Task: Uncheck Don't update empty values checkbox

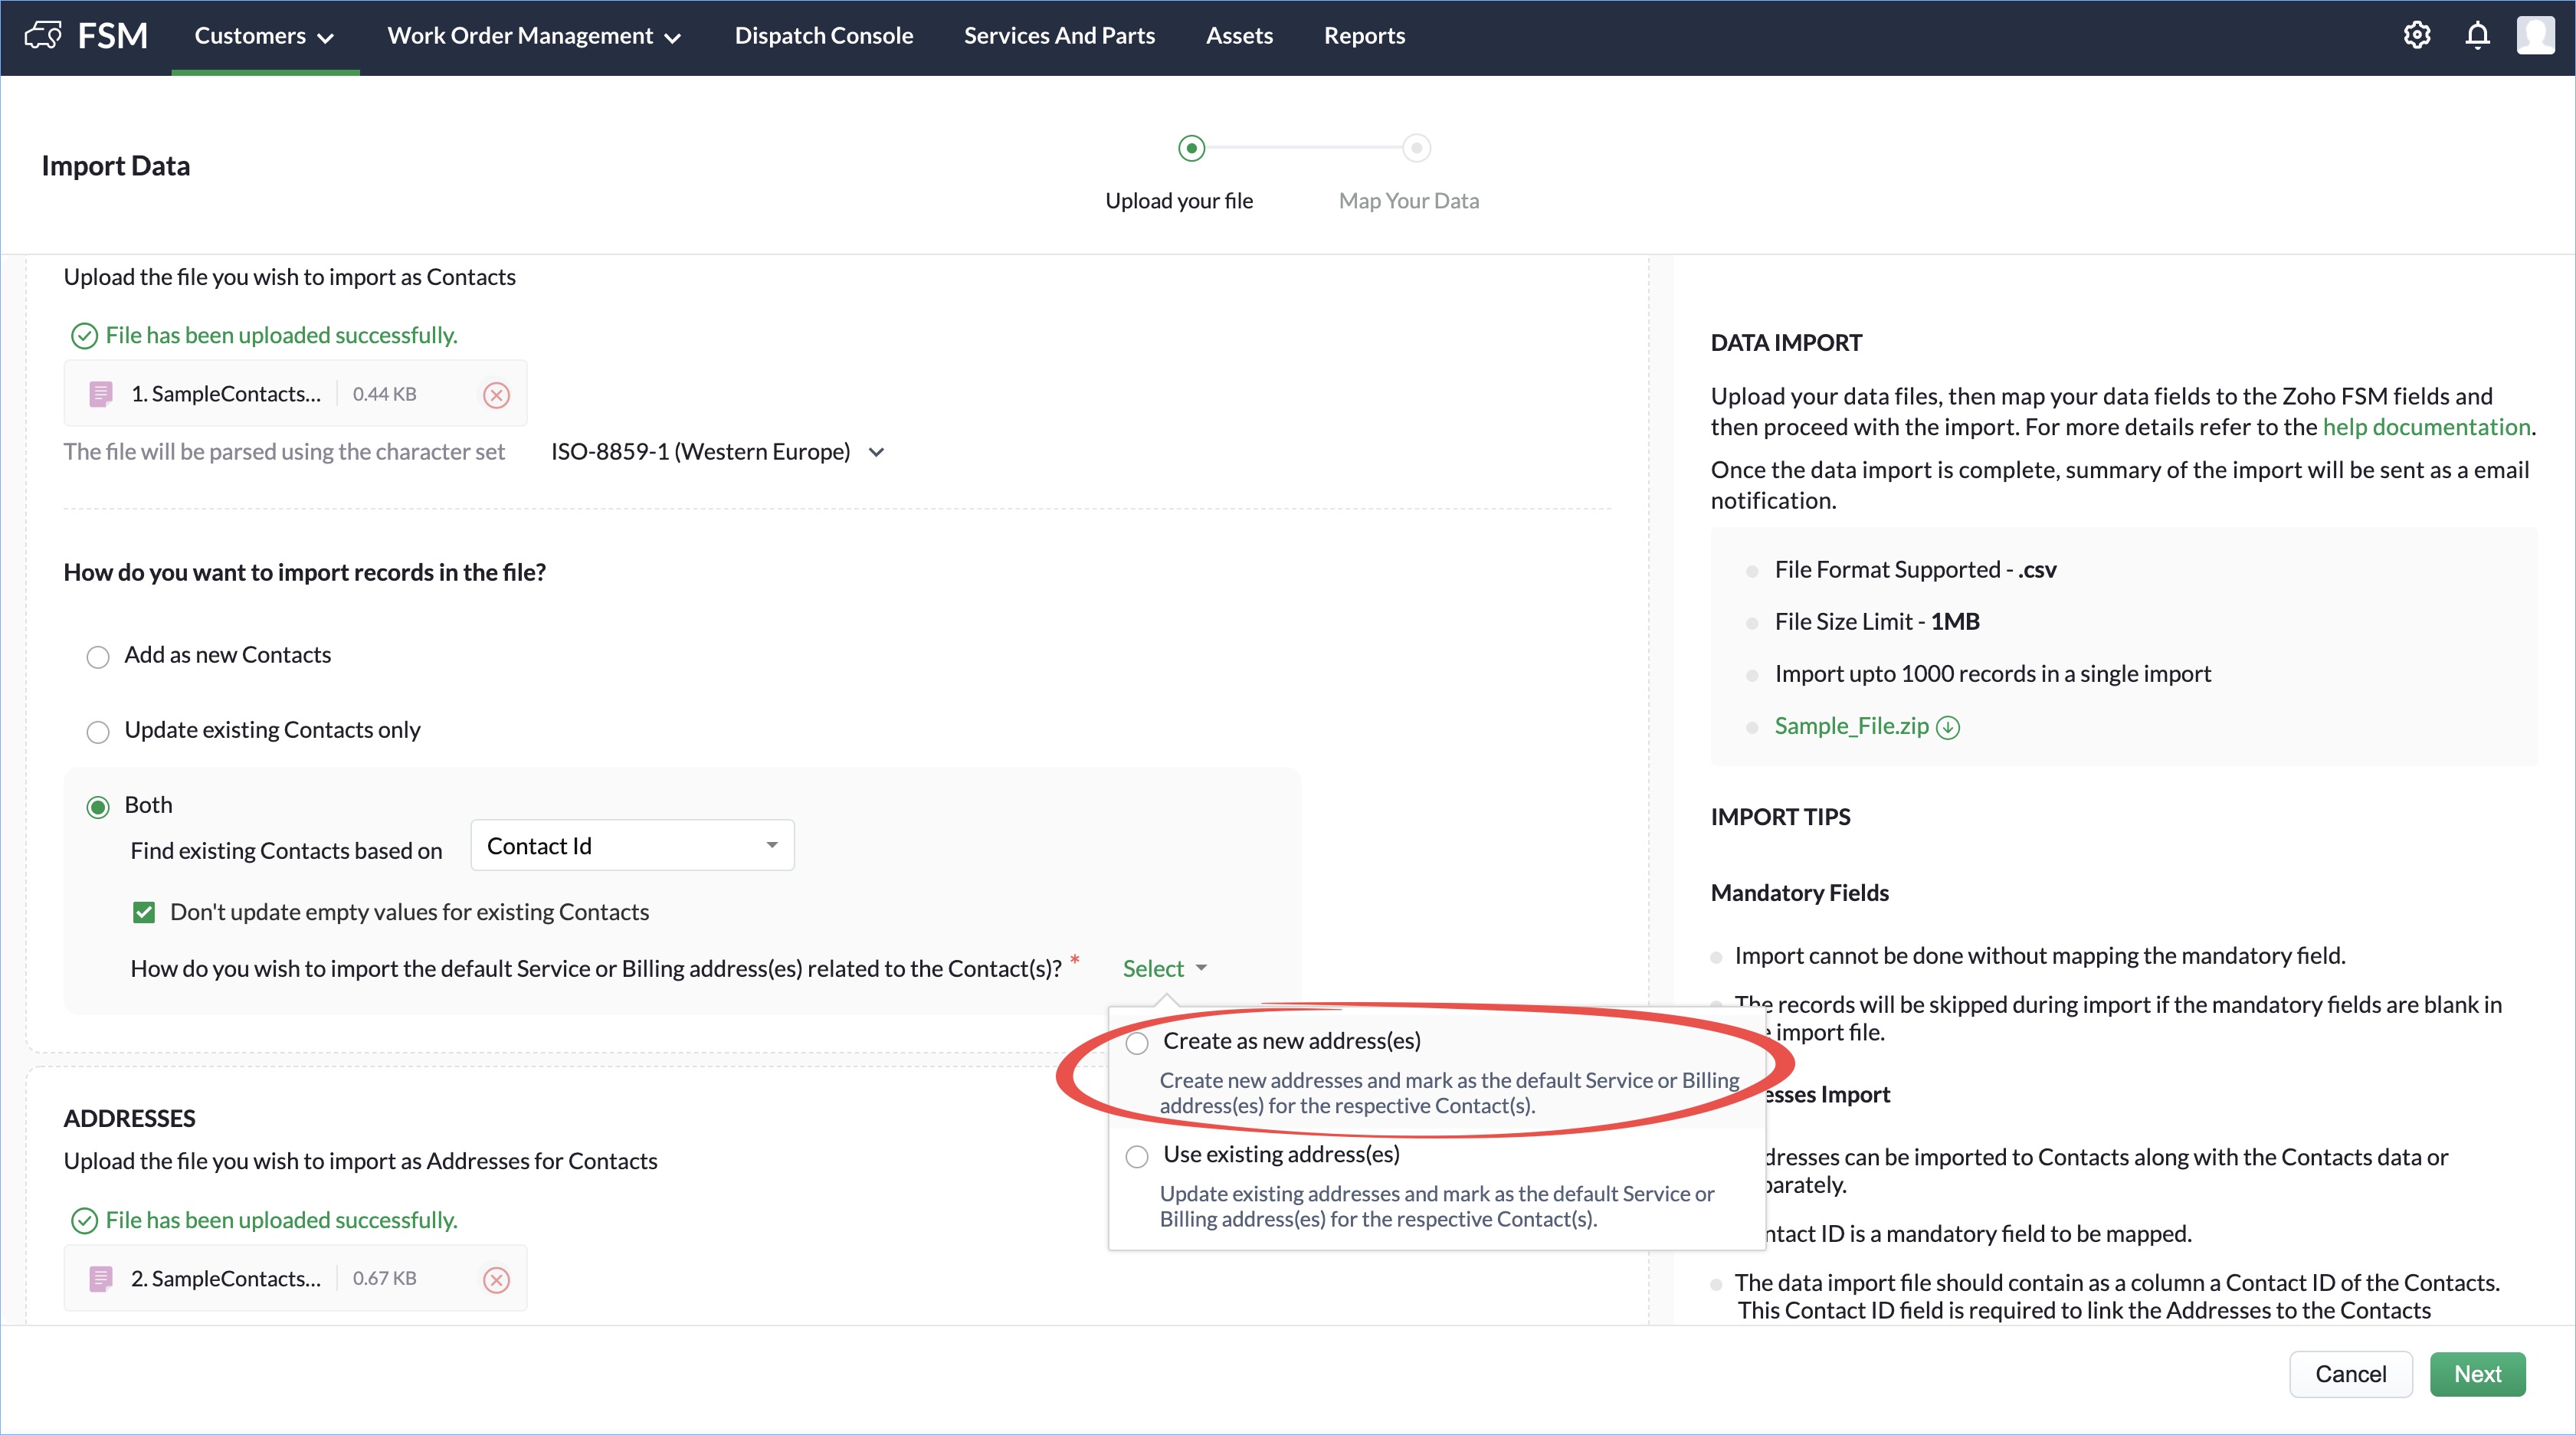Action: (144, 912)
